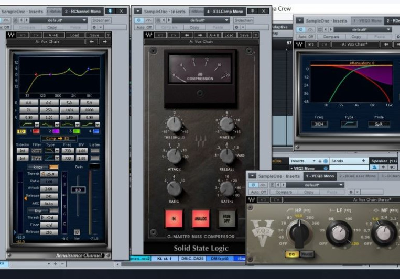Click the Load button in RChannel
Screen dimensions: 400x279
tap(74, 35)
